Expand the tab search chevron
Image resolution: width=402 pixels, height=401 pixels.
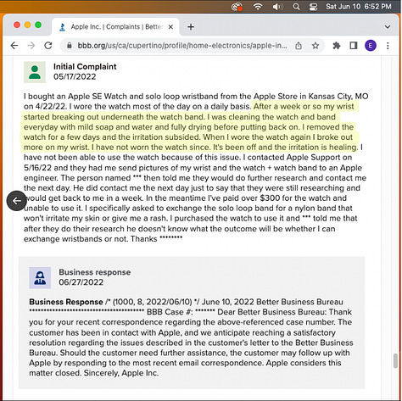click(388, 27)
